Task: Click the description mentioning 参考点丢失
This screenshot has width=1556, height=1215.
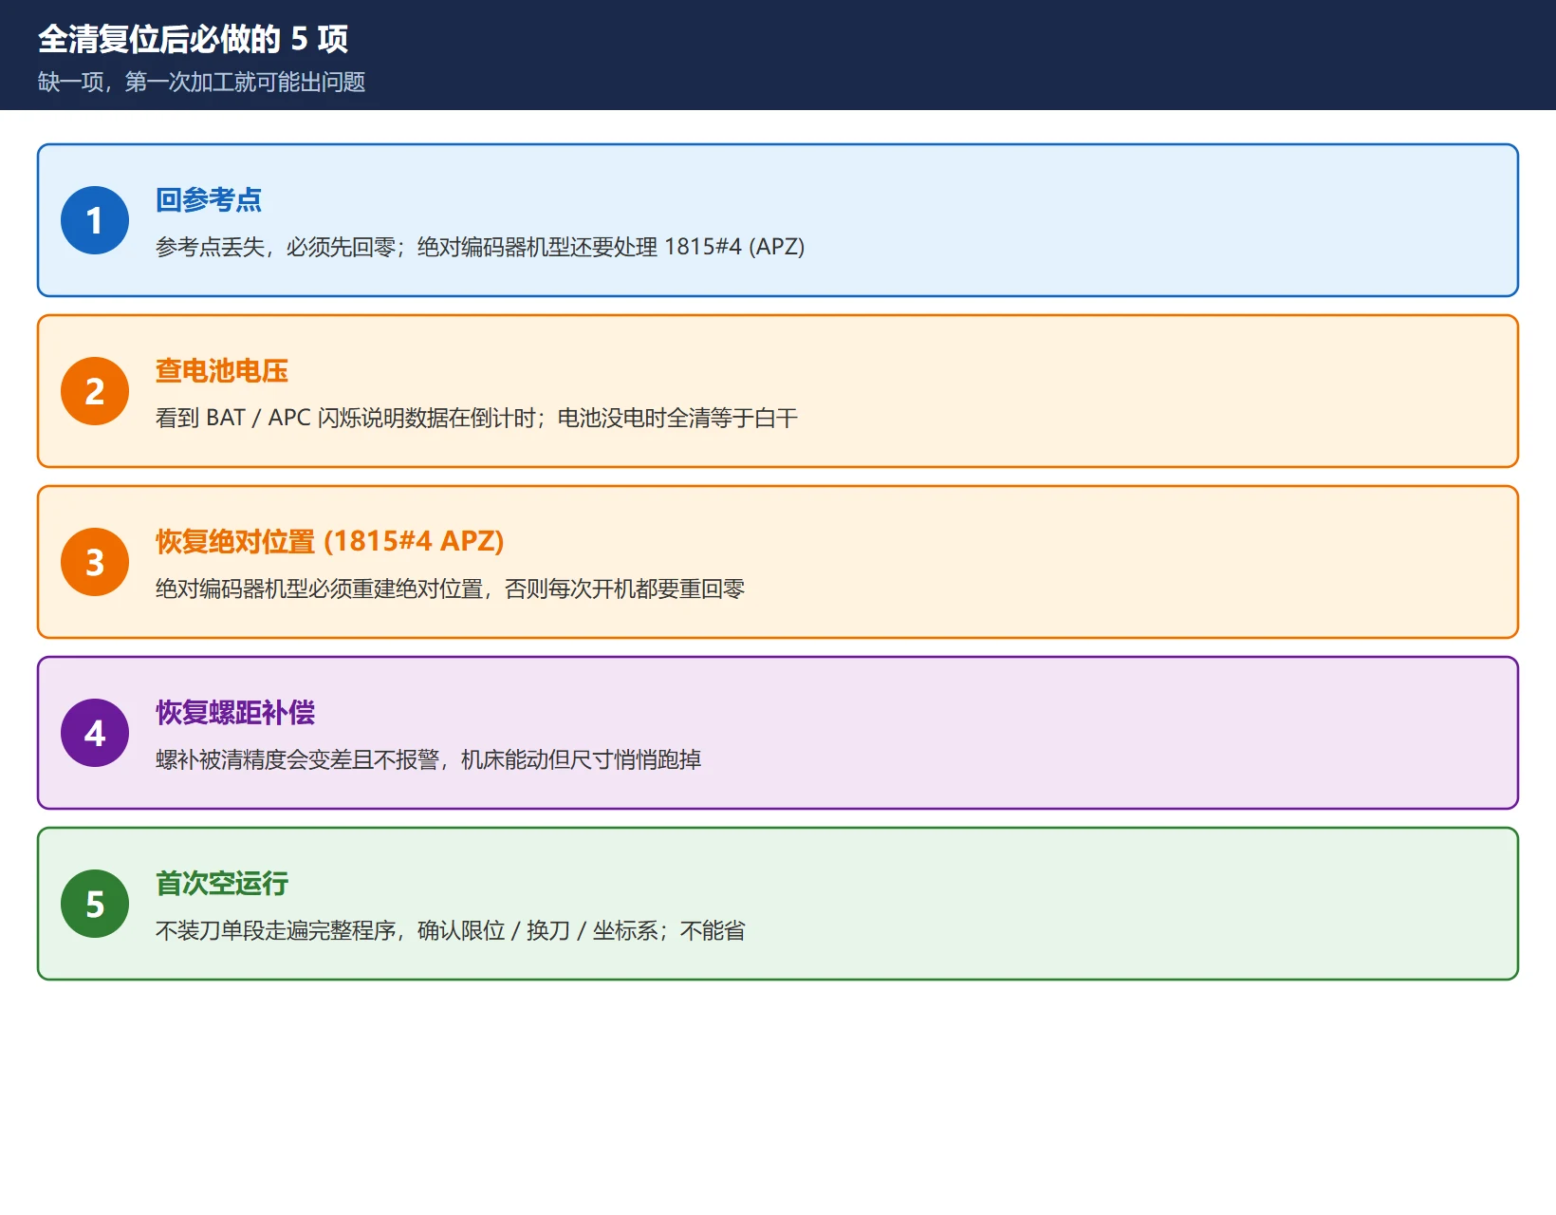Action: (x=480, y=247)
